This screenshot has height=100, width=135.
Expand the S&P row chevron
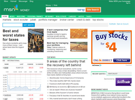point(3,99)
